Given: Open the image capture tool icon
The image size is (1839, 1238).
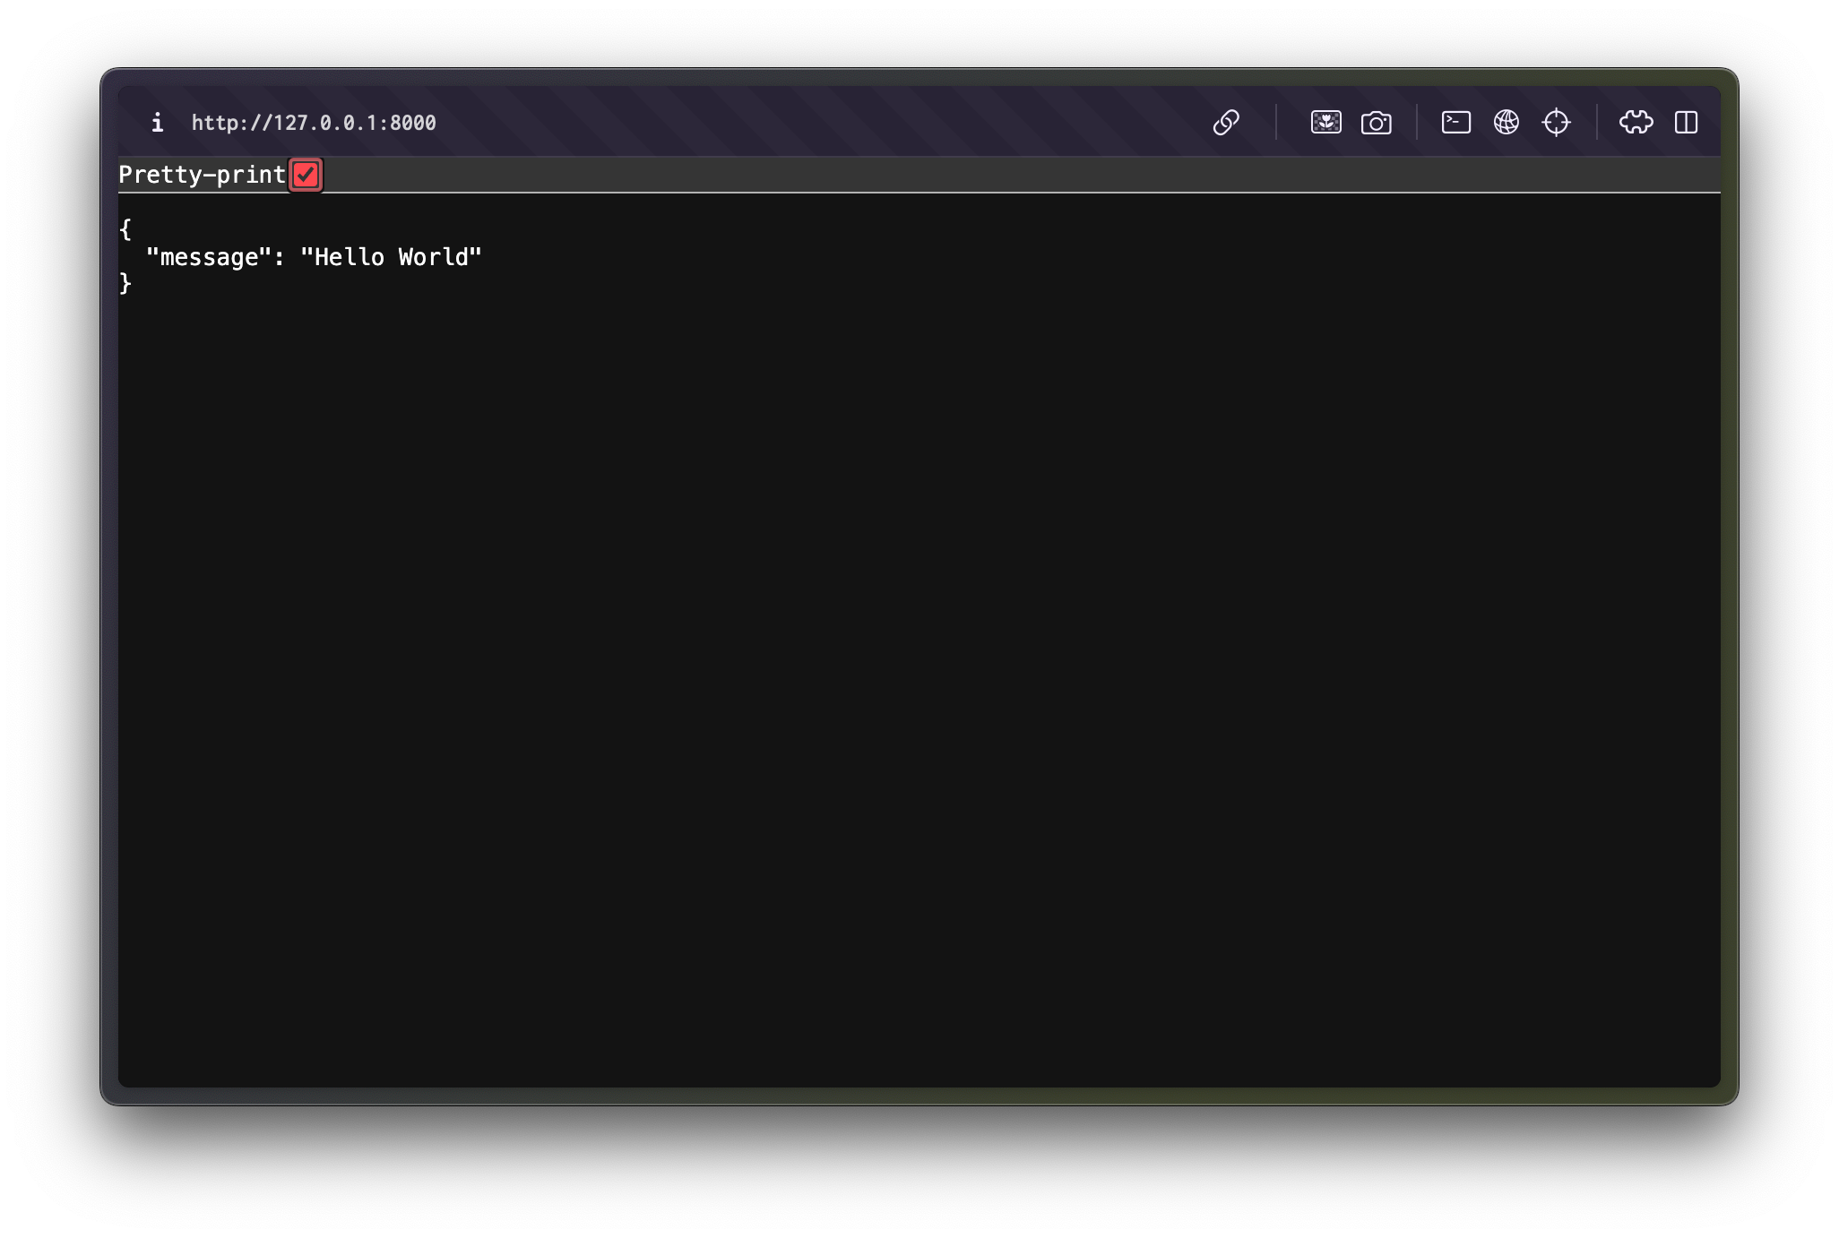Looking at the screenshot, I should [1327, 122].
